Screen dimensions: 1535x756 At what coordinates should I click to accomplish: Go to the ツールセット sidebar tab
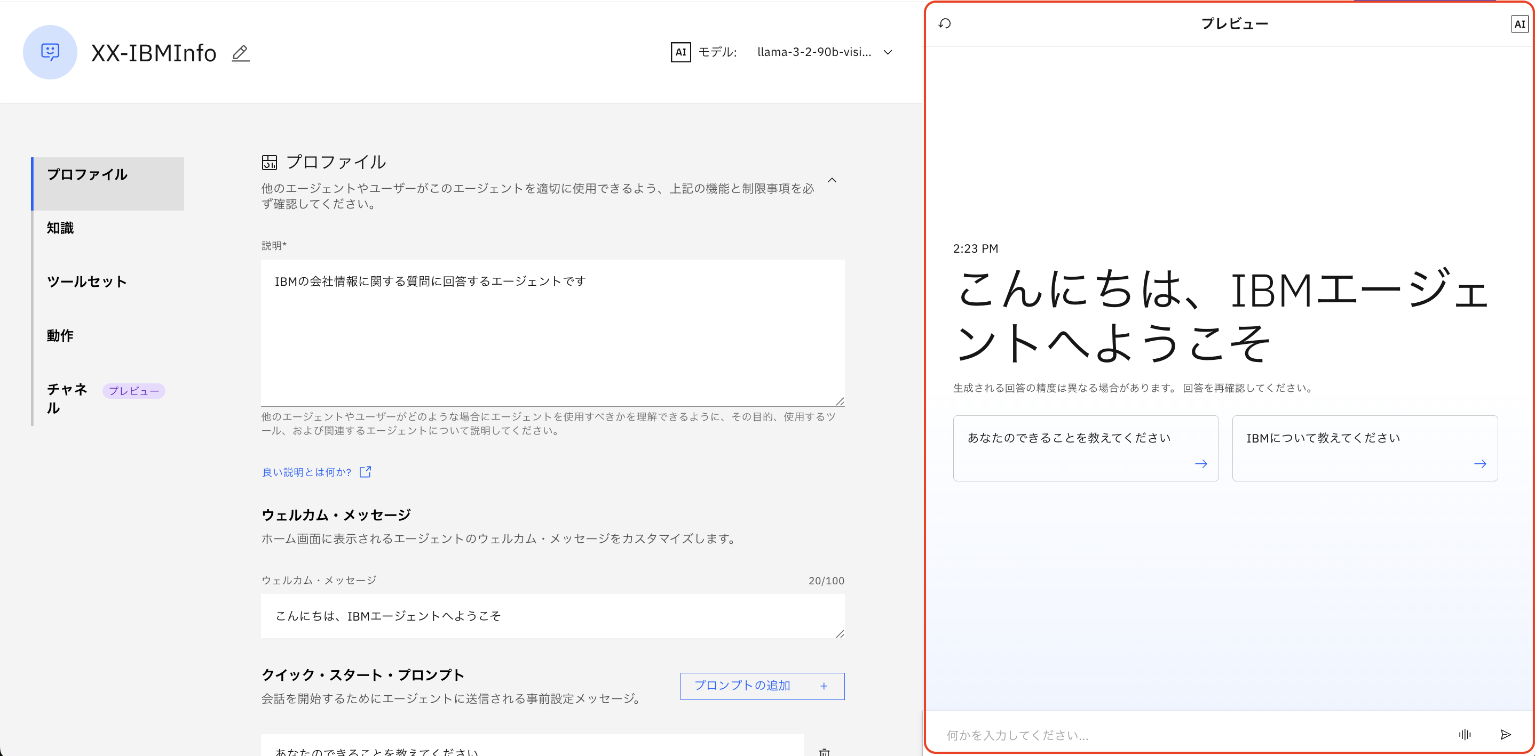point(87,282)
